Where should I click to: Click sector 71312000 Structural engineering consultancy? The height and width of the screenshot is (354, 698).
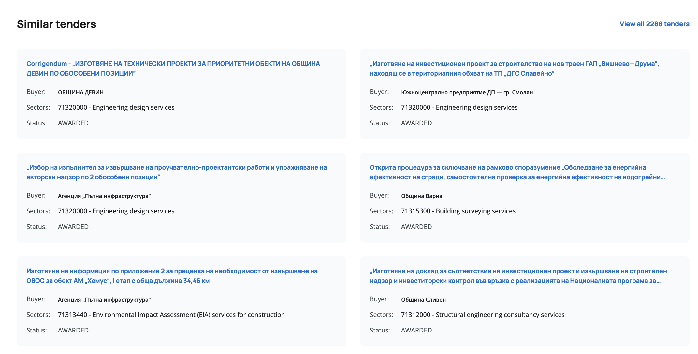(x=482, y=315)
